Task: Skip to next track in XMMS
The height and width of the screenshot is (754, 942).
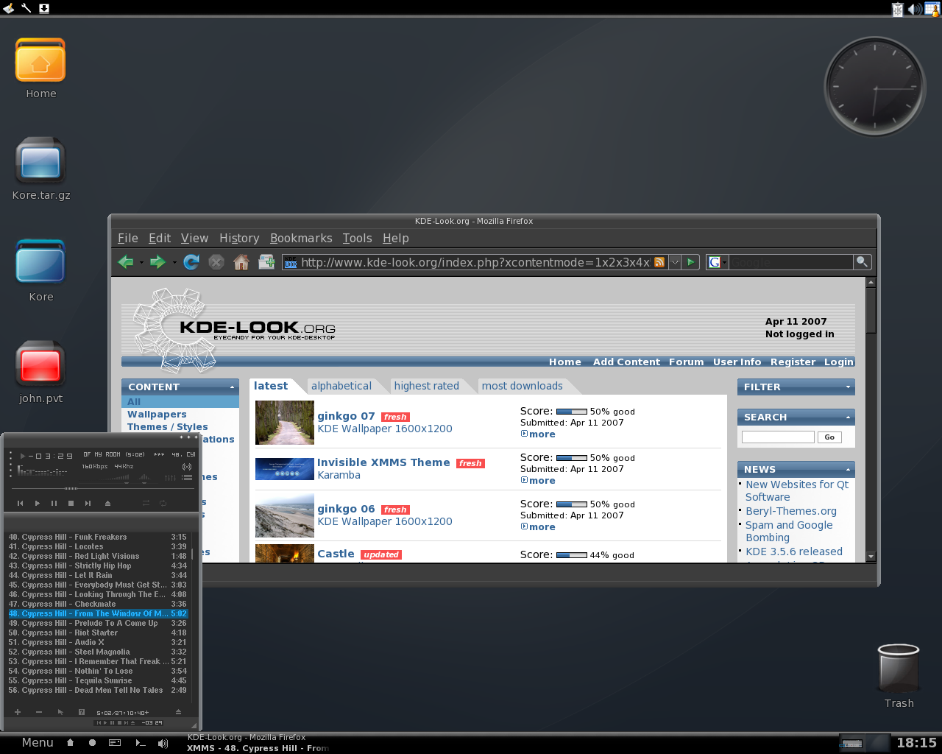Action: 88,504
